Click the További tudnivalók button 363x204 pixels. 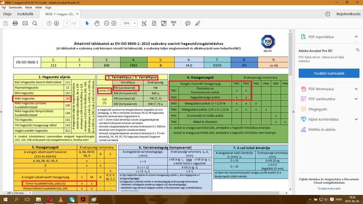pos(329,73)
